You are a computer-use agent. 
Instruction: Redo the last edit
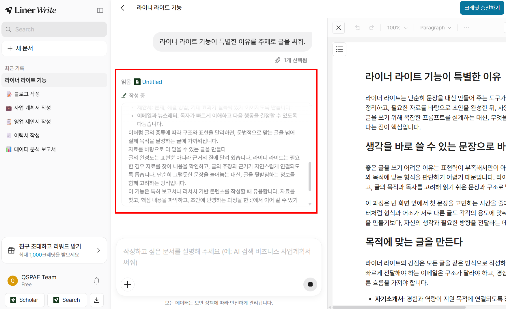(x=371, y=28)
